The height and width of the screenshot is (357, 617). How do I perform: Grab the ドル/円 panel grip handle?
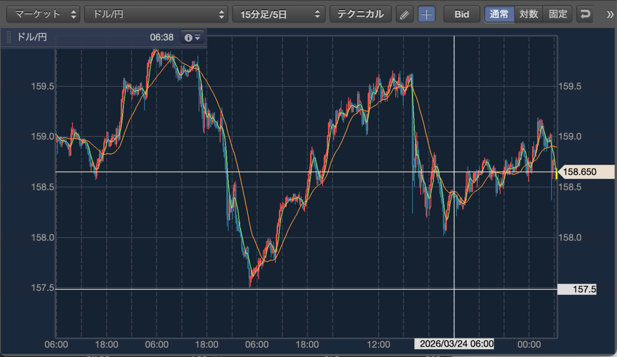coord(9,37)
